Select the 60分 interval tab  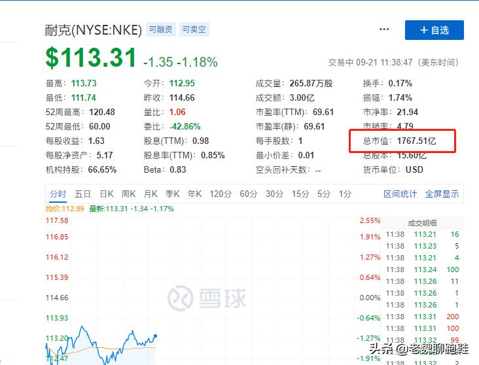coord(249,194)
